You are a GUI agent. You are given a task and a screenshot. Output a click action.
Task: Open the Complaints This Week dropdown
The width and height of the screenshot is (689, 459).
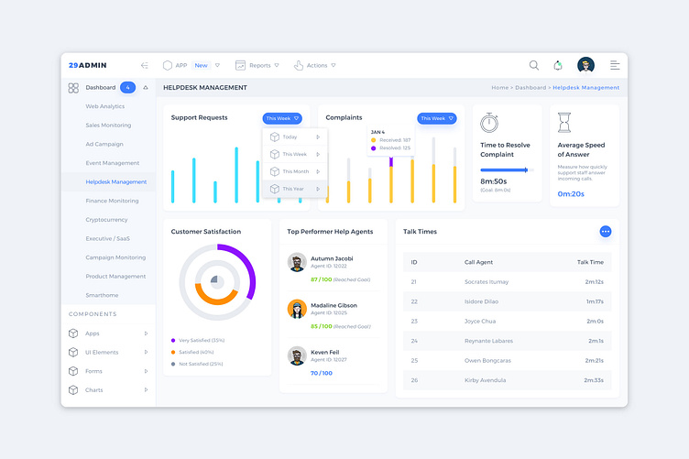click(437, 118)
